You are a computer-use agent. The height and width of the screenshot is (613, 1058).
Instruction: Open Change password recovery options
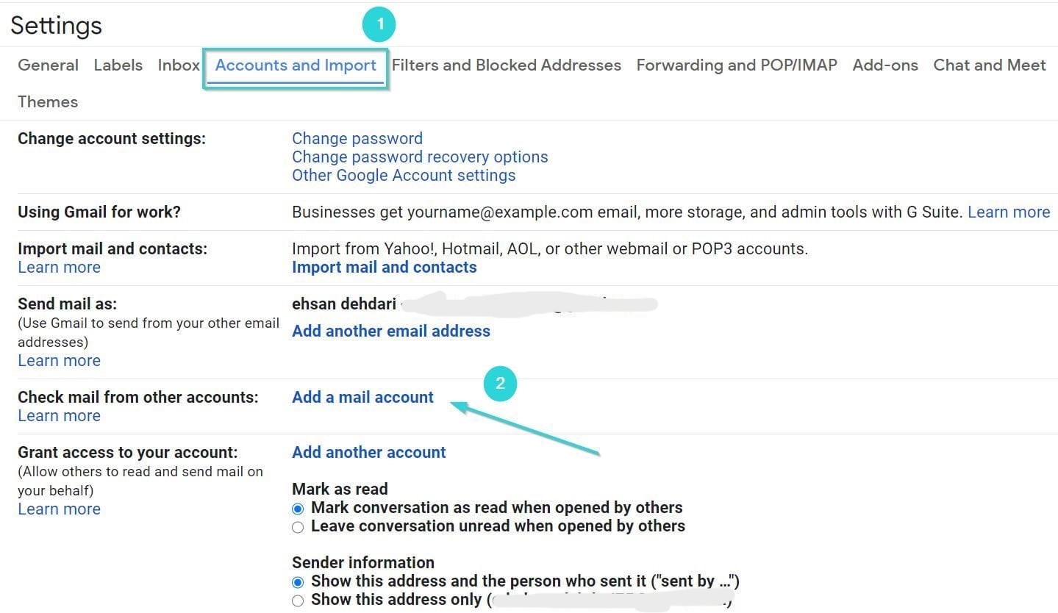[x=419, y=157]
